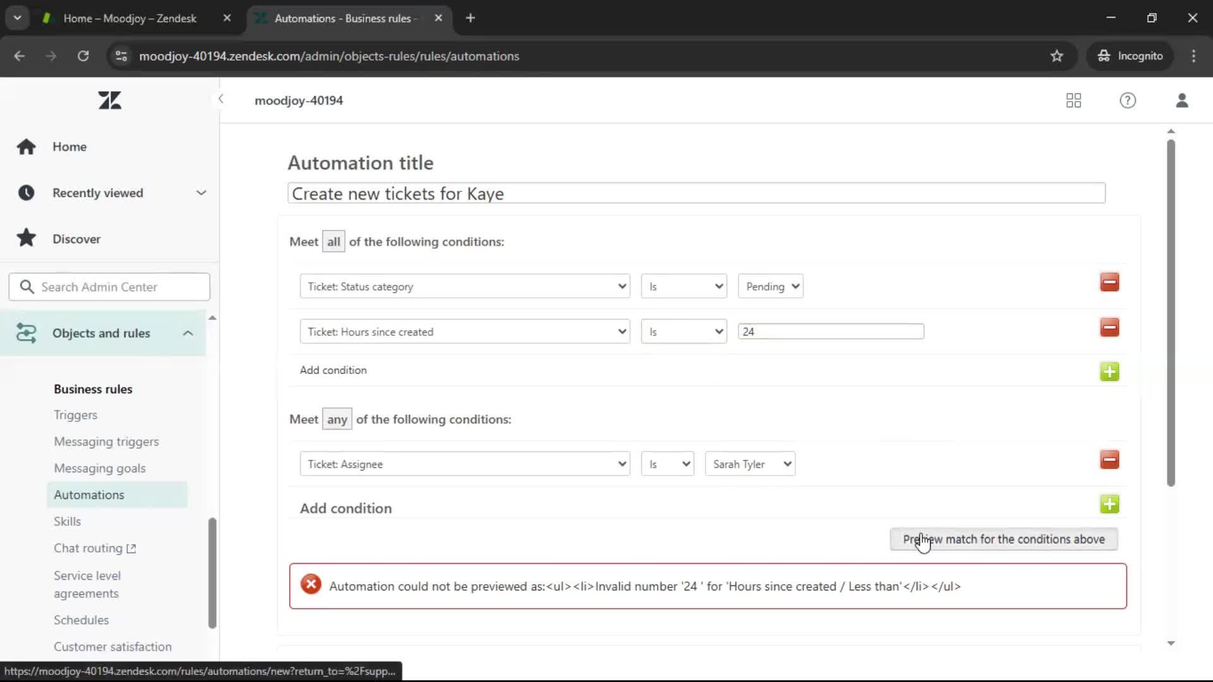Open the help question mark icon
Viewport: 1213px width, 682px height.
click(x=1128, y=100)
